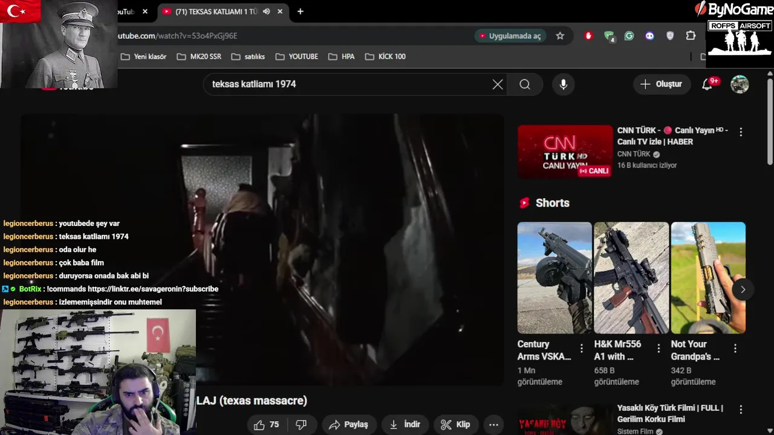Open options menu for Not Your Grandpa's short

coord(735,349)
